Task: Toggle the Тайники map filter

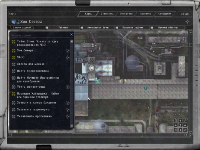Action: pos(47,28)
